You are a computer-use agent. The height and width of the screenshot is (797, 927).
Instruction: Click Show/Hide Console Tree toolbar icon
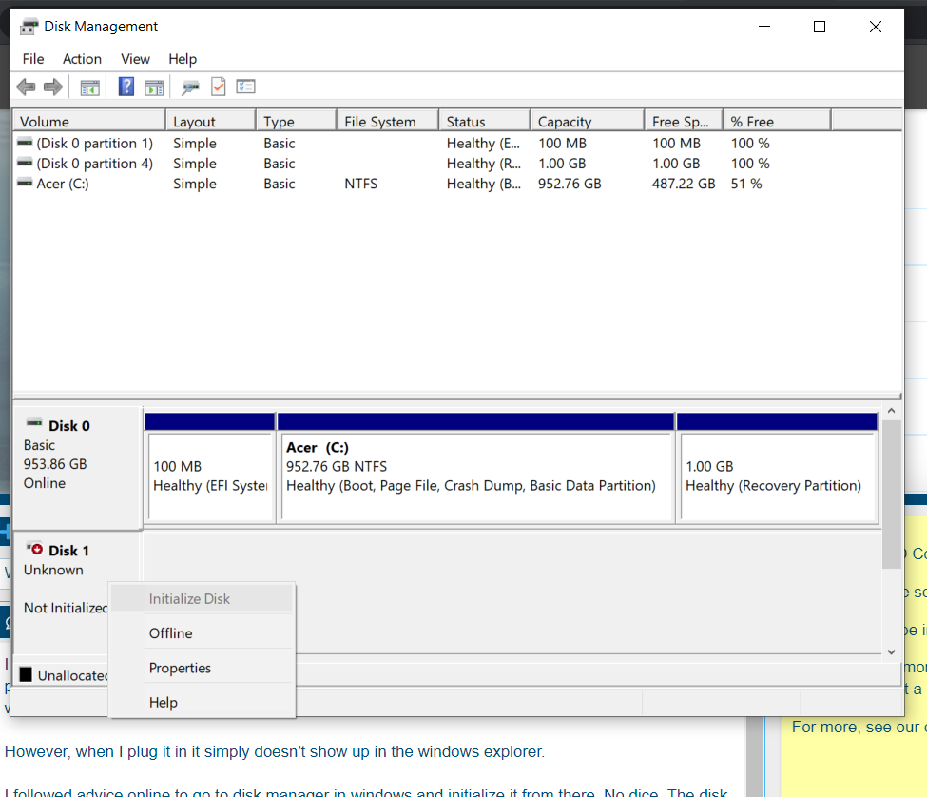89,87
